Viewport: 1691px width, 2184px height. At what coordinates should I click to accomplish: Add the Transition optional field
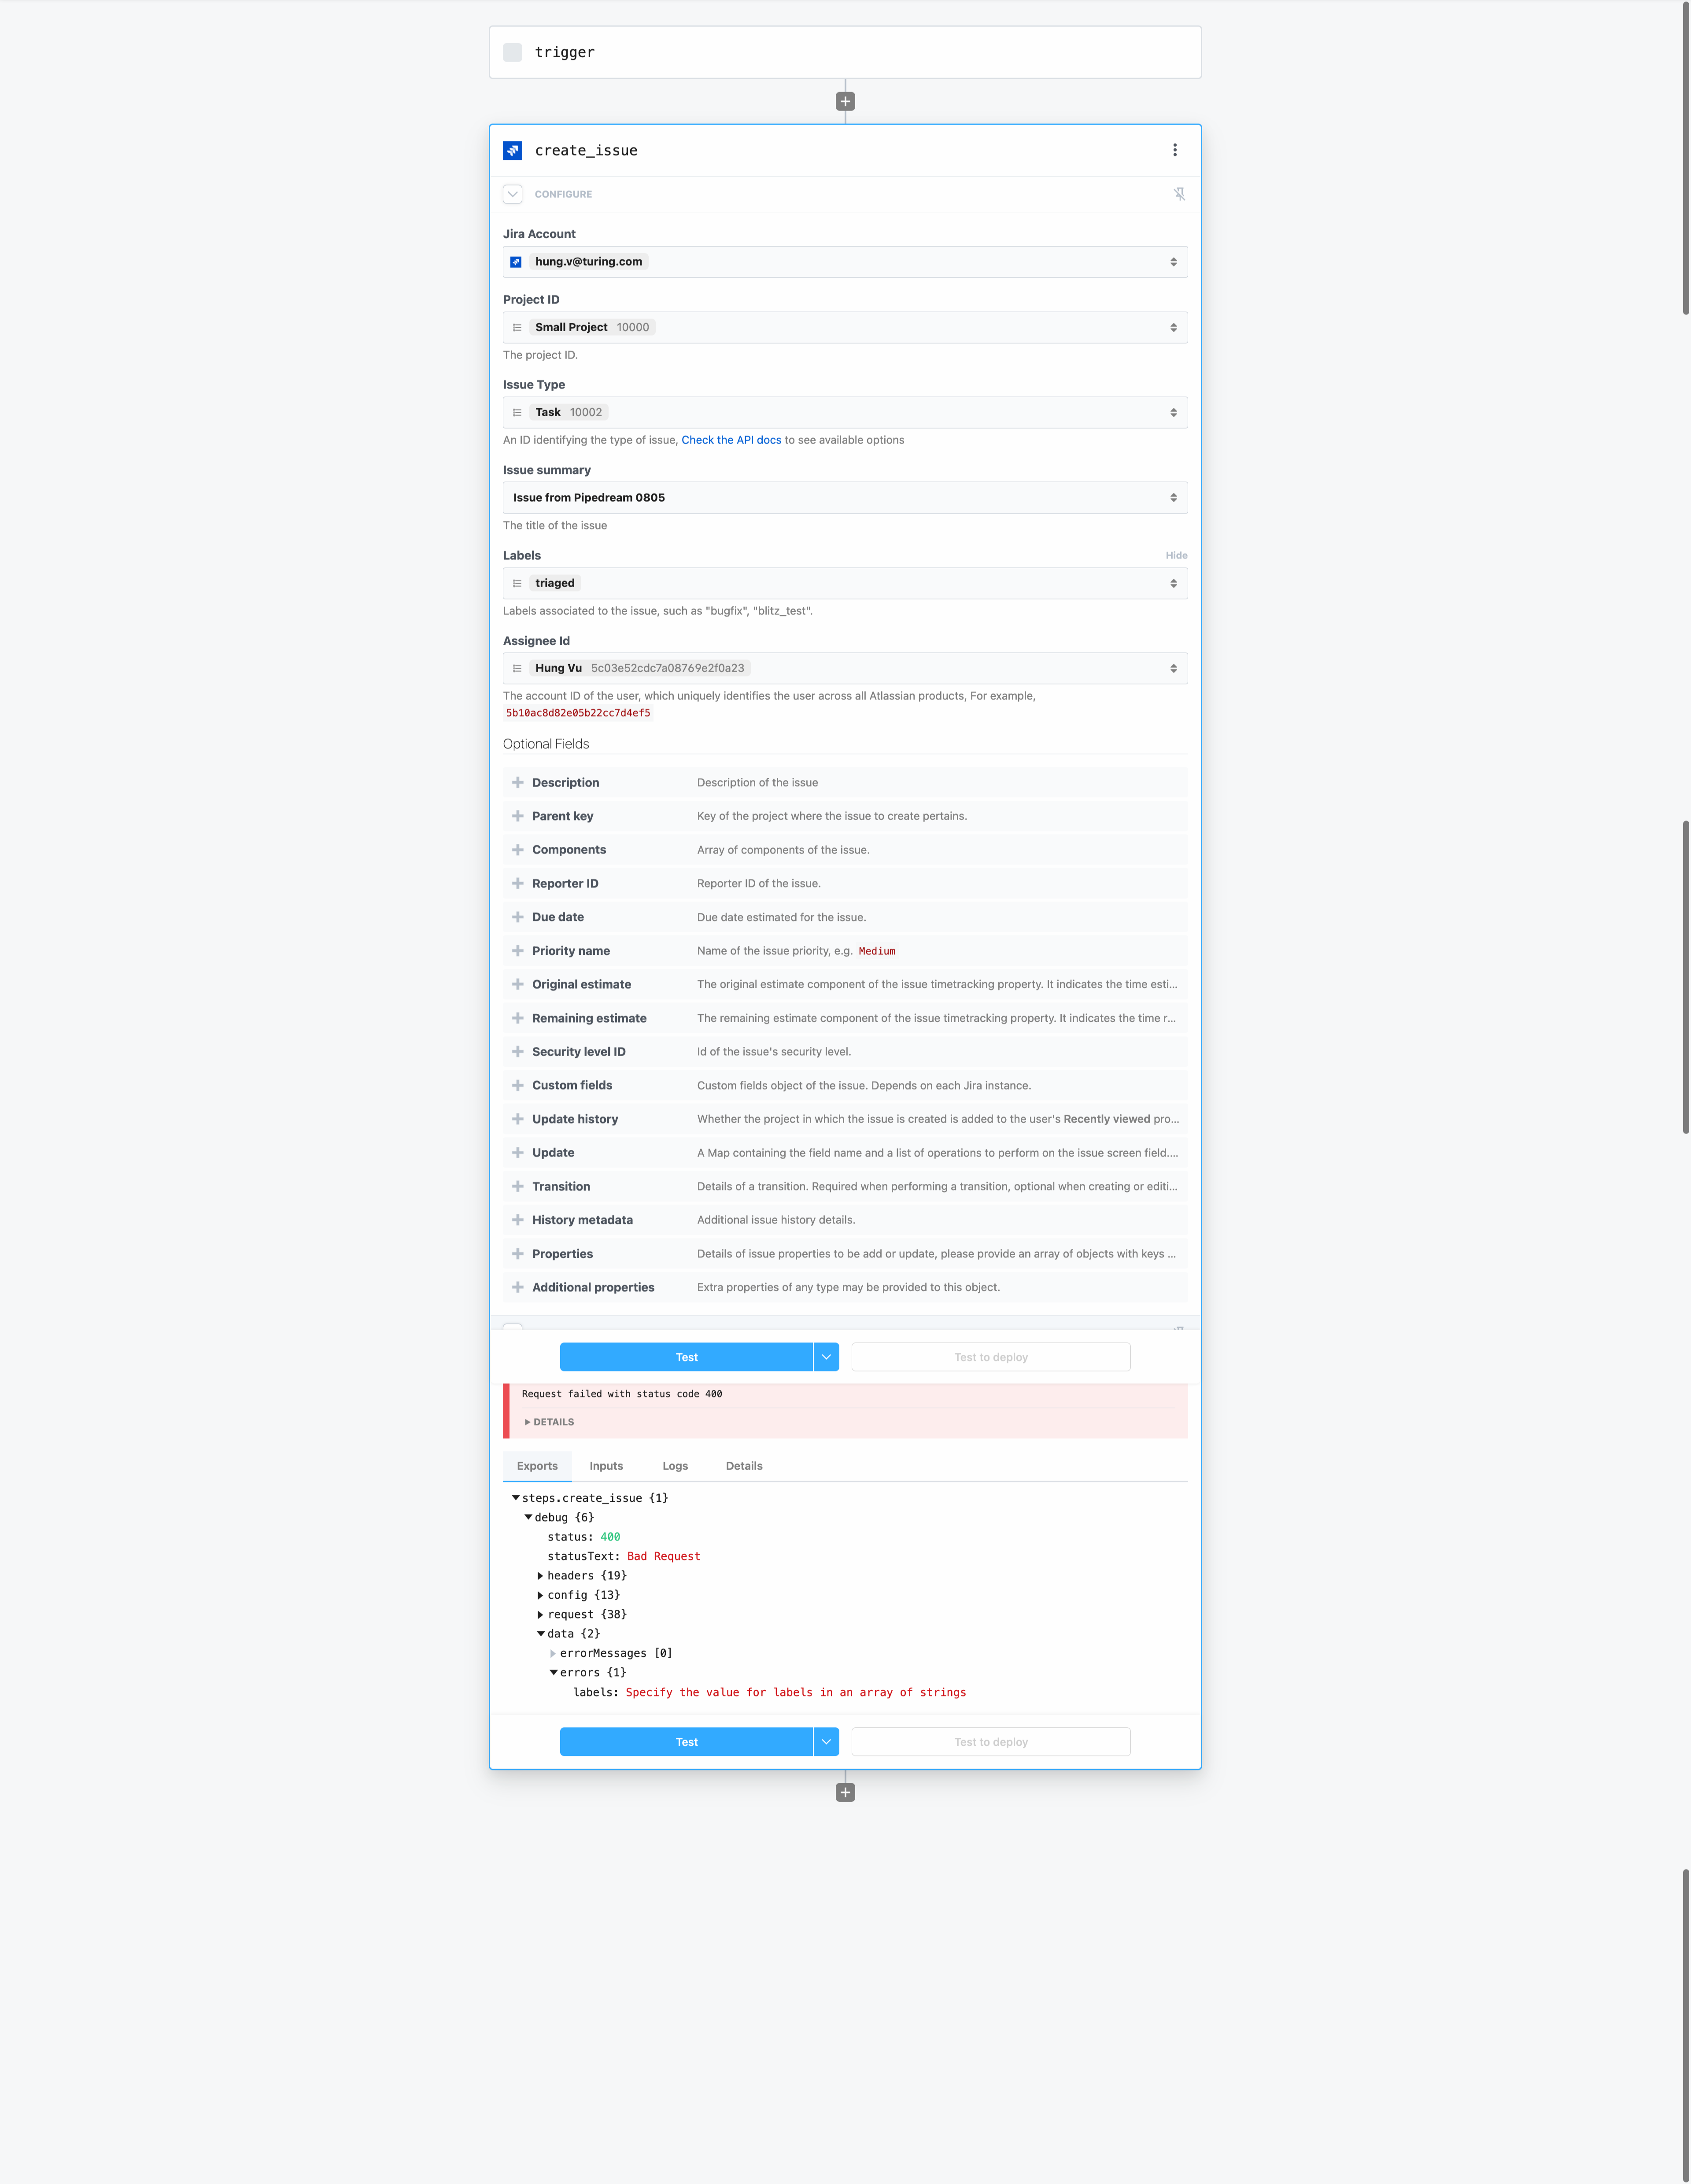(518, 1186)
